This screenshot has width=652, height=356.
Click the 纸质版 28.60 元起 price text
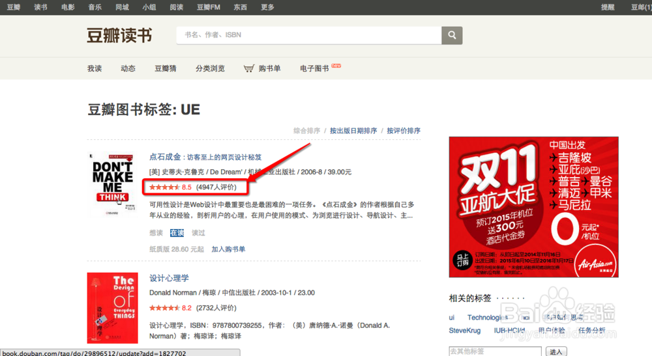[177, 249]
